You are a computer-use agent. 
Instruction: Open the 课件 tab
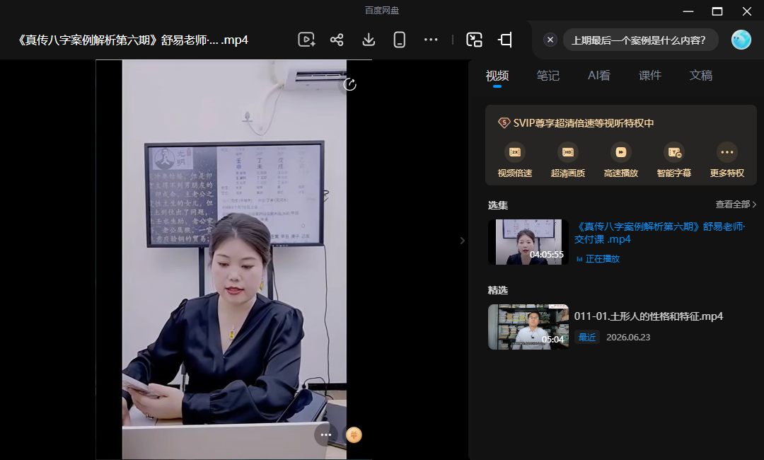pyautogui.click(x=650, y=76)
